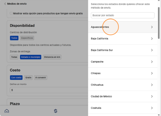Check Mostrar esta opción para envío gratis

click(x=11, y=13)
